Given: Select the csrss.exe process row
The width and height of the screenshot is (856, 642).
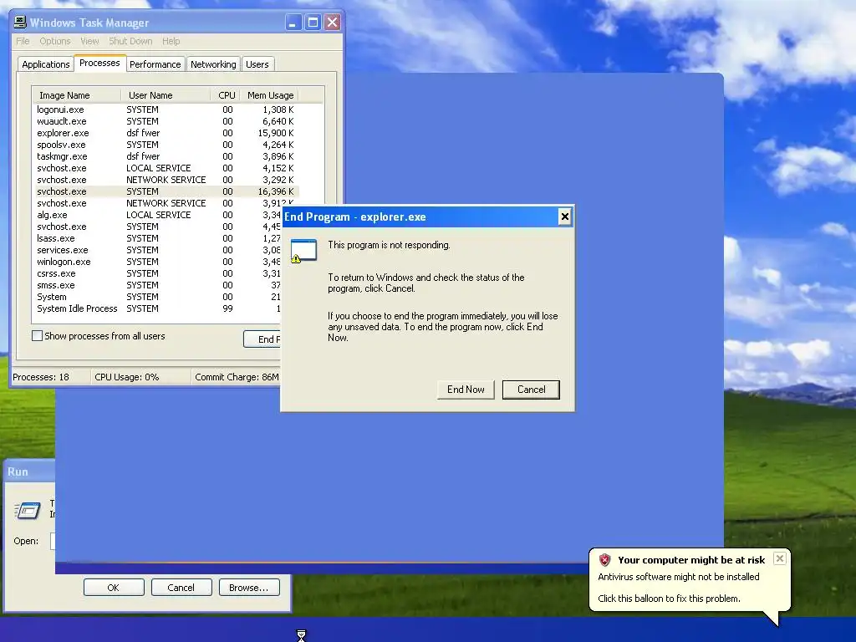Looking at the screenshot, I should click(158, 273).
